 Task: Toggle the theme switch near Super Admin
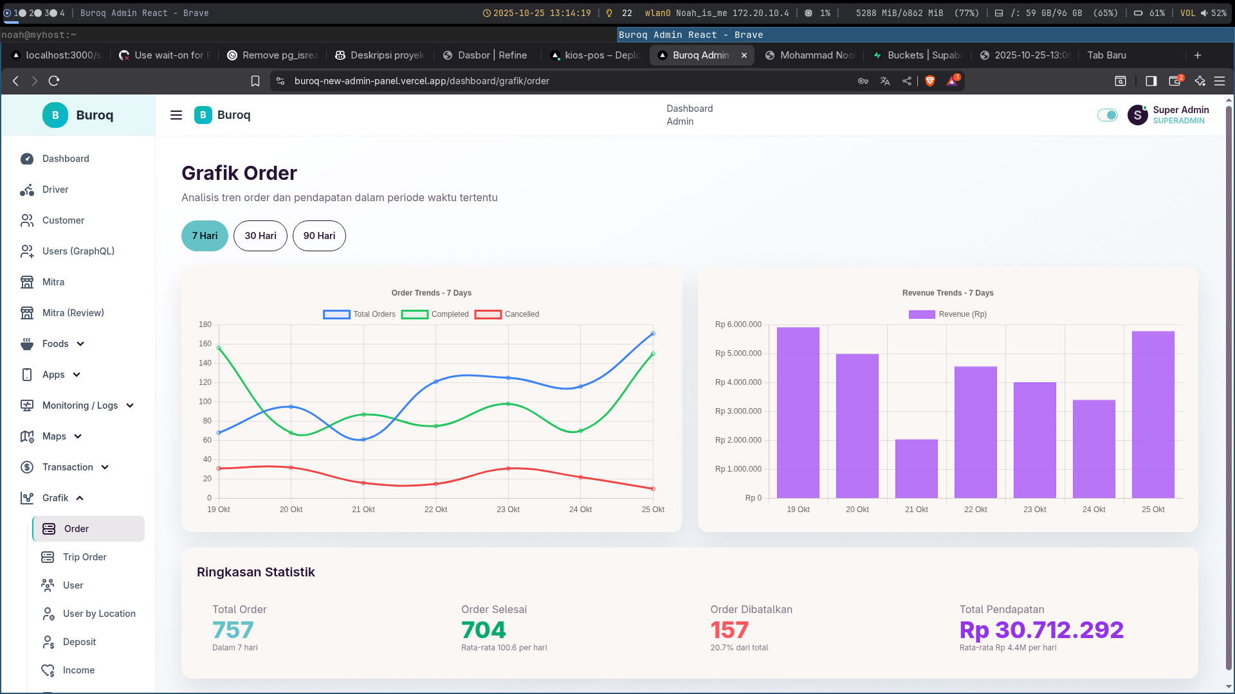tap(1107, 115)
